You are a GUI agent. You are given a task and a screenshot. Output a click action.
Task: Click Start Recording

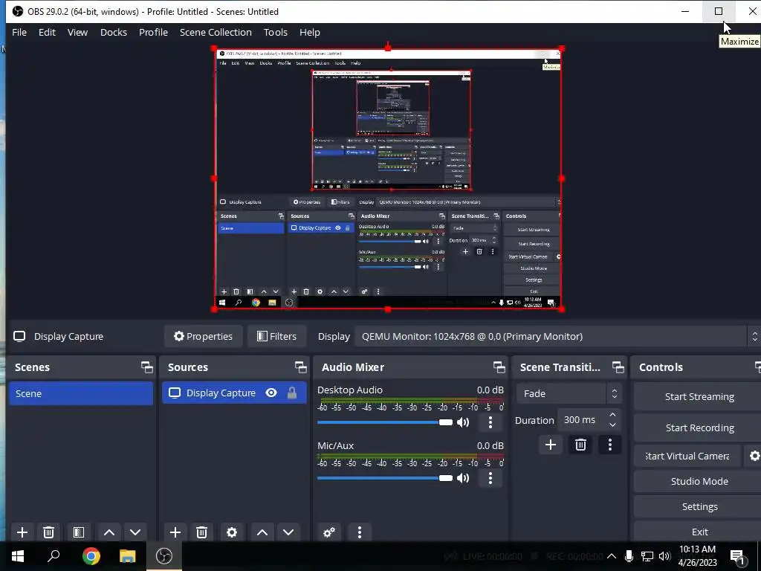click(x=699, y=428)
